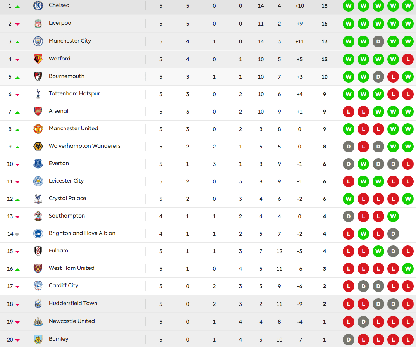Open the Tottenham Hotspur team page
The height and width of the screenshot is (347, 416).
(x=74, y=93)
